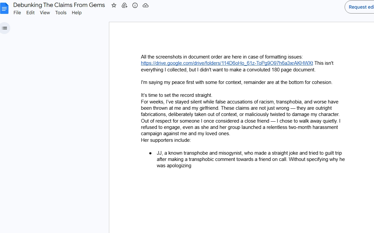The image size is (374, 233).
Task: Open the Tools menu
Action: click(61, 13)
